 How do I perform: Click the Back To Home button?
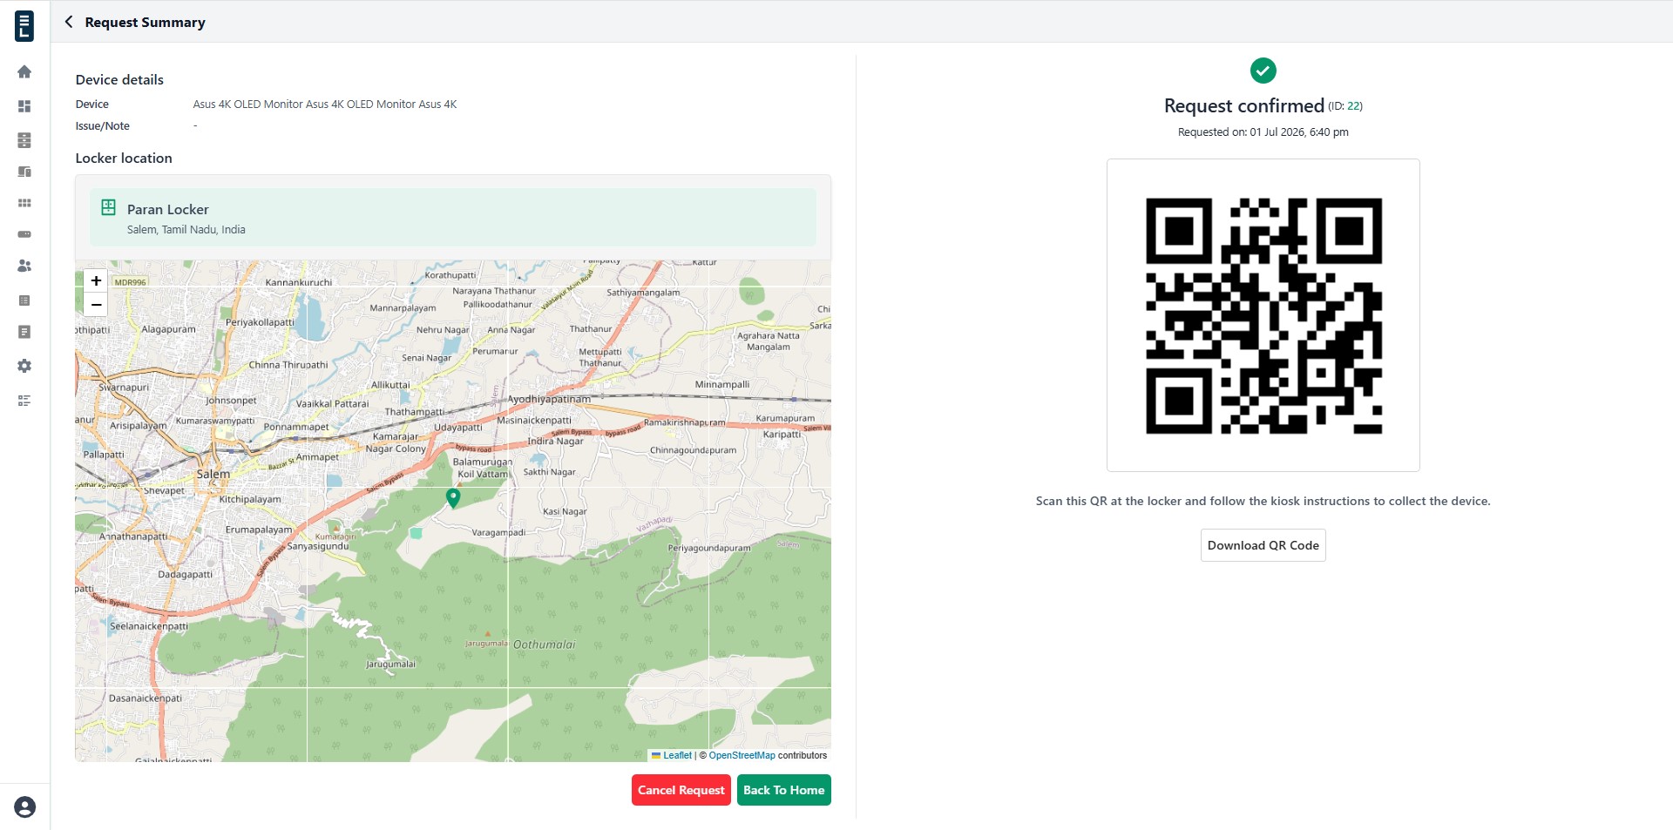click(784, 790)
